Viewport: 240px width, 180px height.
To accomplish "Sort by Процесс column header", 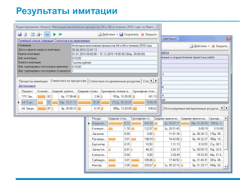I will (27, 91).
